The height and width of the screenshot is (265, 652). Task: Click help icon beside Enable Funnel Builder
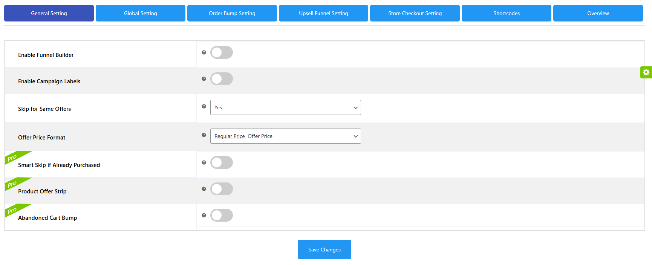pyautogui.click(x=204, y=52)
